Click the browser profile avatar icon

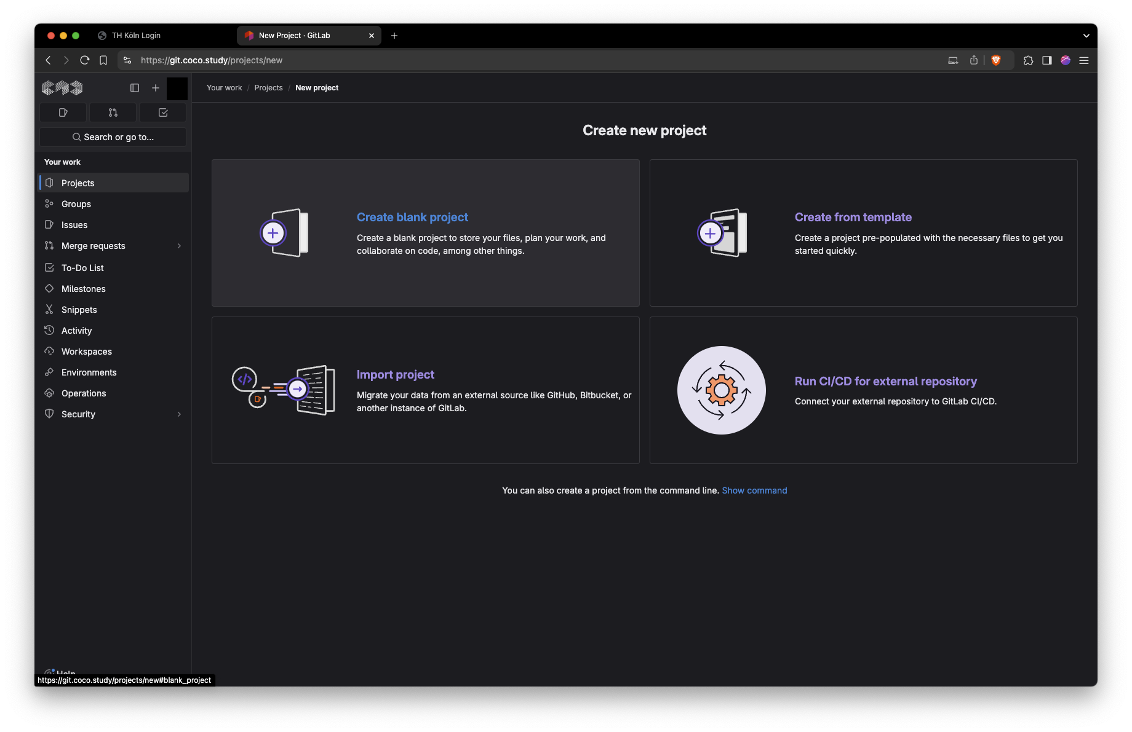click(x=1066, y=60)
